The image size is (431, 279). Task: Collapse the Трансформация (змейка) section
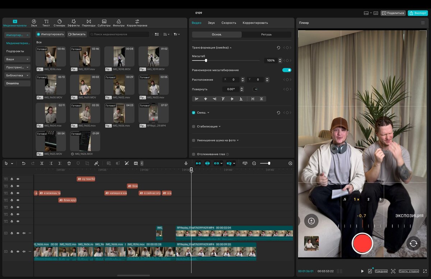coord(231,47)
